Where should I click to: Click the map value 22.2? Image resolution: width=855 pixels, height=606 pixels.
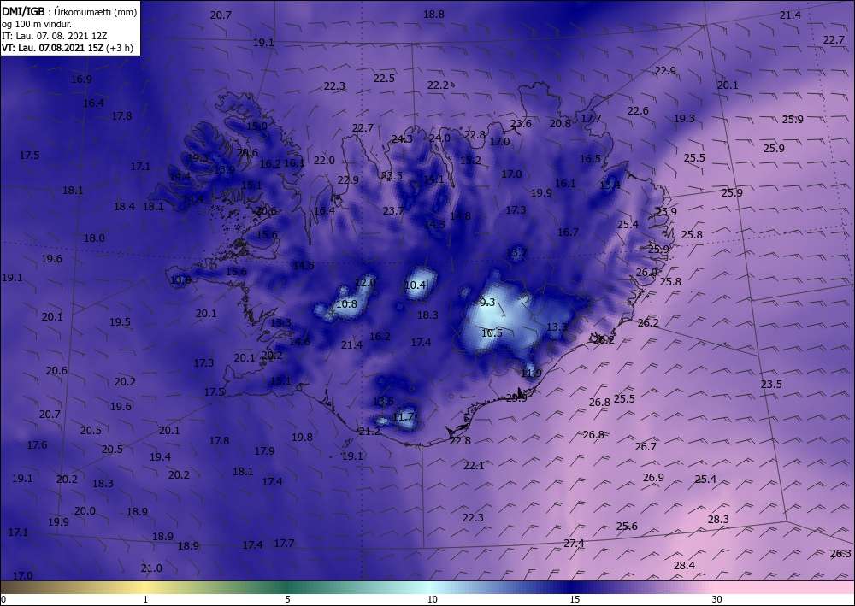coord(438,85)
